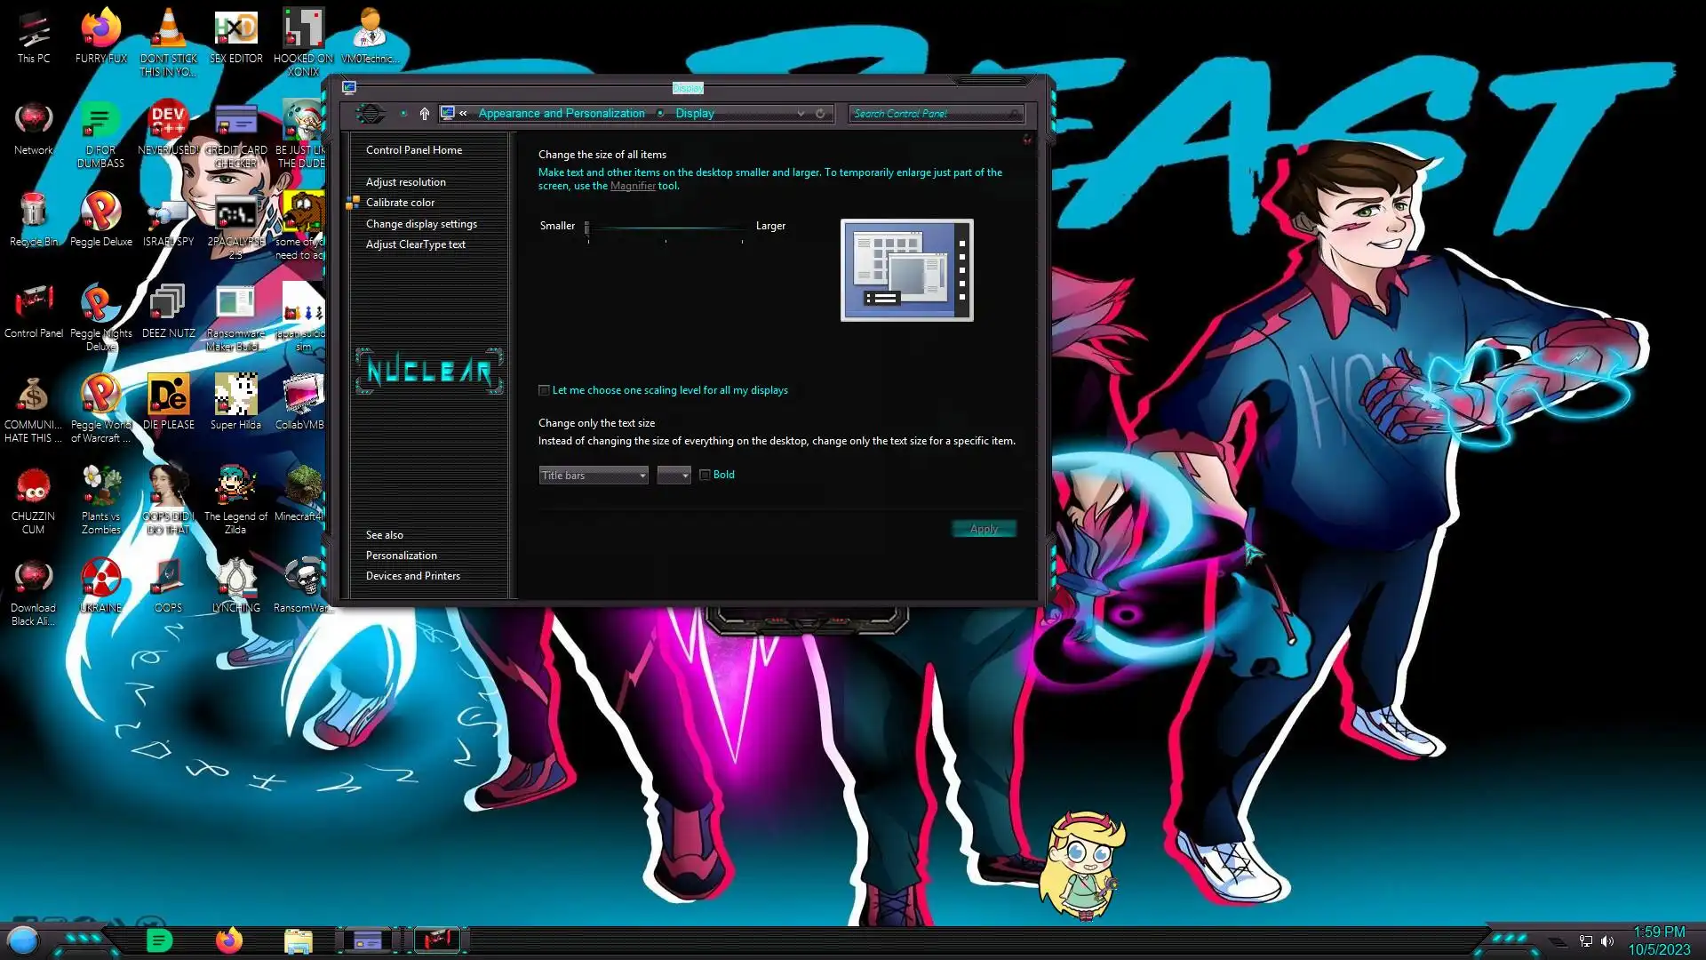Click the volume speaker tray icon
The image size is (1706, 960).
point(1607,941)
